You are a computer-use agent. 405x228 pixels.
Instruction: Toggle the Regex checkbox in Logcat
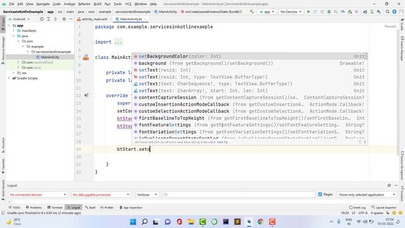click(x=320, y=194)
